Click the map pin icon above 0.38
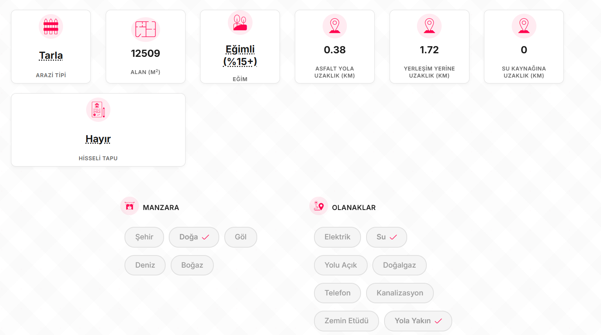This screenshot has width=601, height=335. tap(335, 26)
